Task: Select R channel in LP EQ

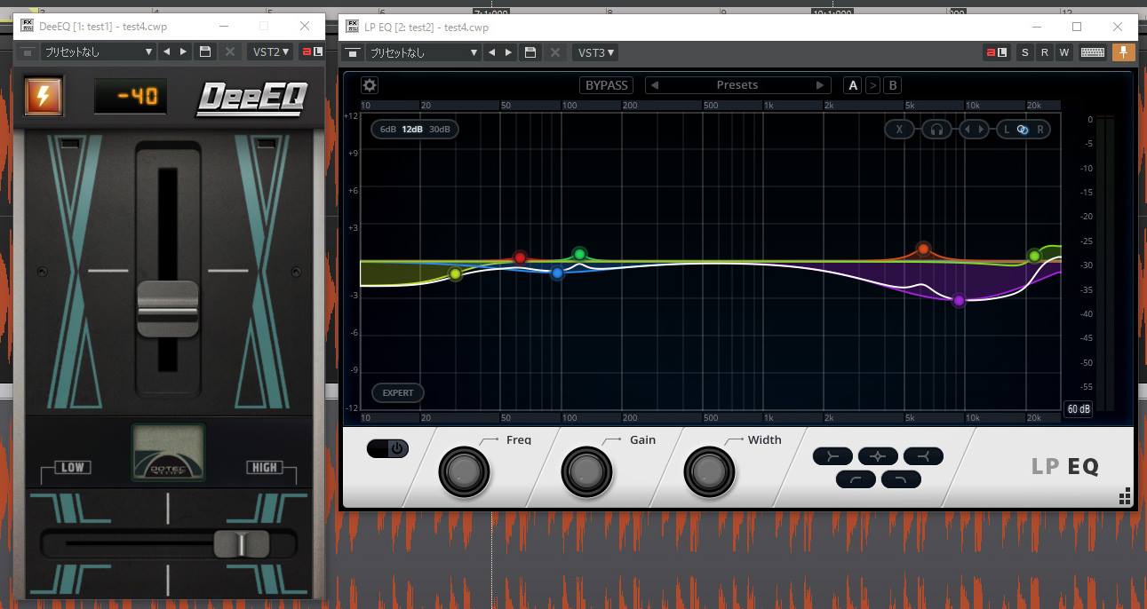Action: tap(1039, 130)
